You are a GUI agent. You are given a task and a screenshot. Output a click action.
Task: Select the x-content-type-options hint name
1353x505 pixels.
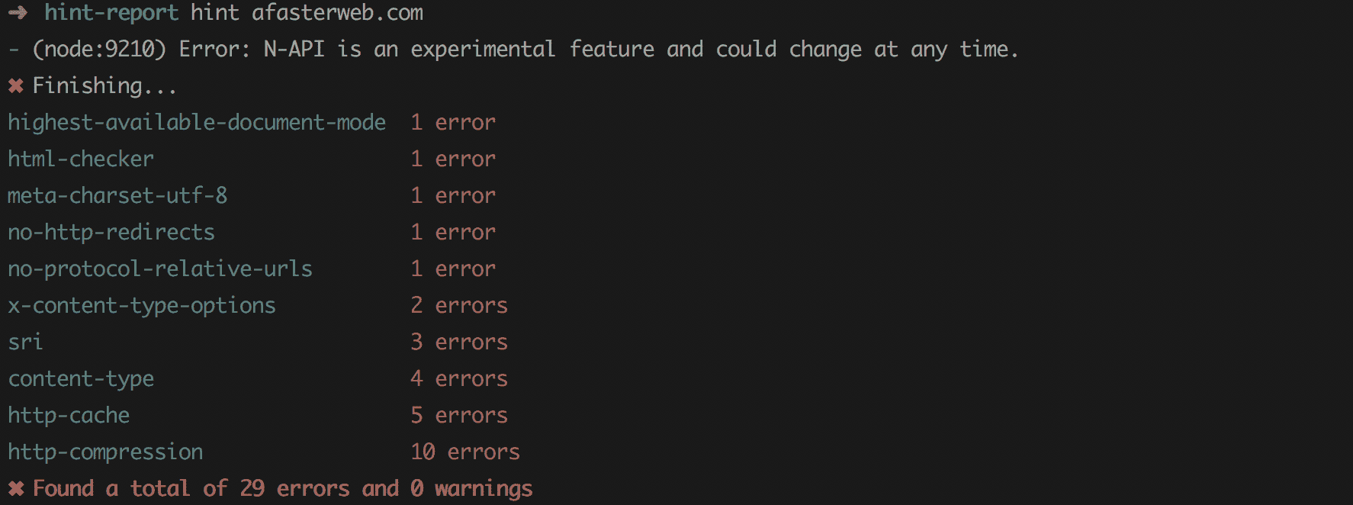(142, 305)
